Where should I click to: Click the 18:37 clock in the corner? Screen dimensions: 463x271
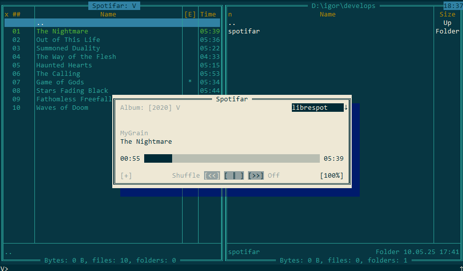(453, 6)
